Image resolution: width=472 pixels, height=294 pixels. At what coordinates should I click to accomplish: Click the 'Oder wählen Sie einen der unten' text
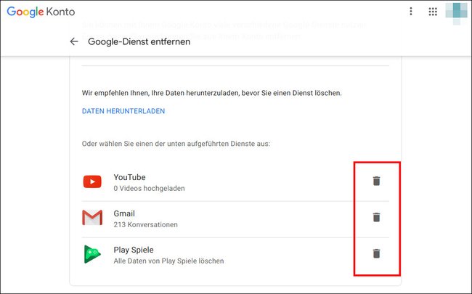click(x=176, y=144)
